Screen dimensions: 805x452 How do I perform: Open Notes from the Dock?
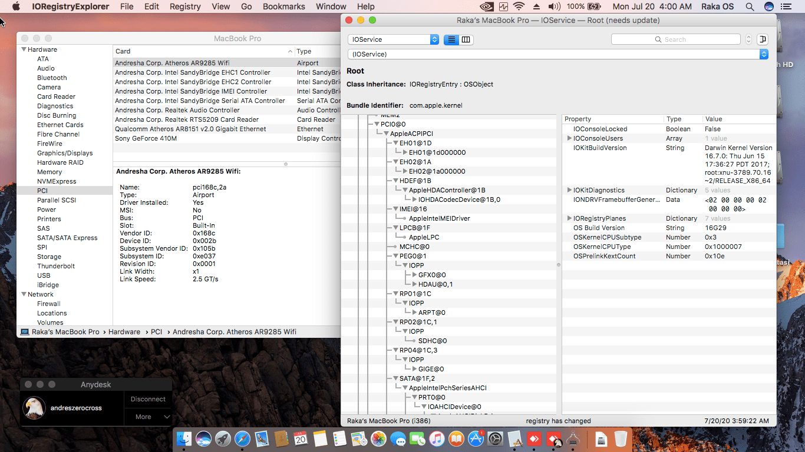(x=320, y=438)
